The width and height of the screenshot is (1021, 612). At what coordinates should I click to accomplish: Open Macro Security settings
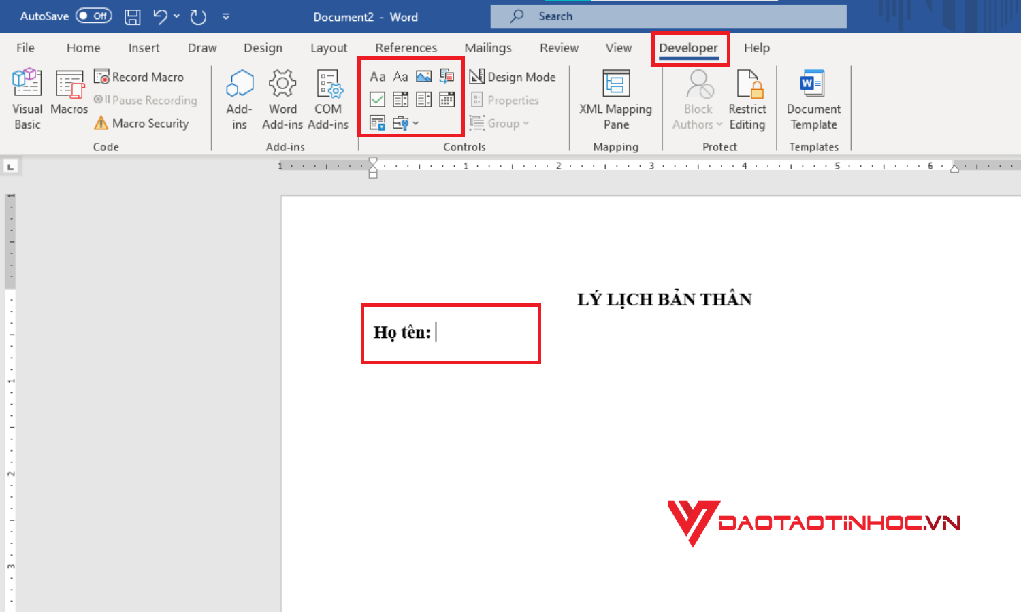[143, 123]
